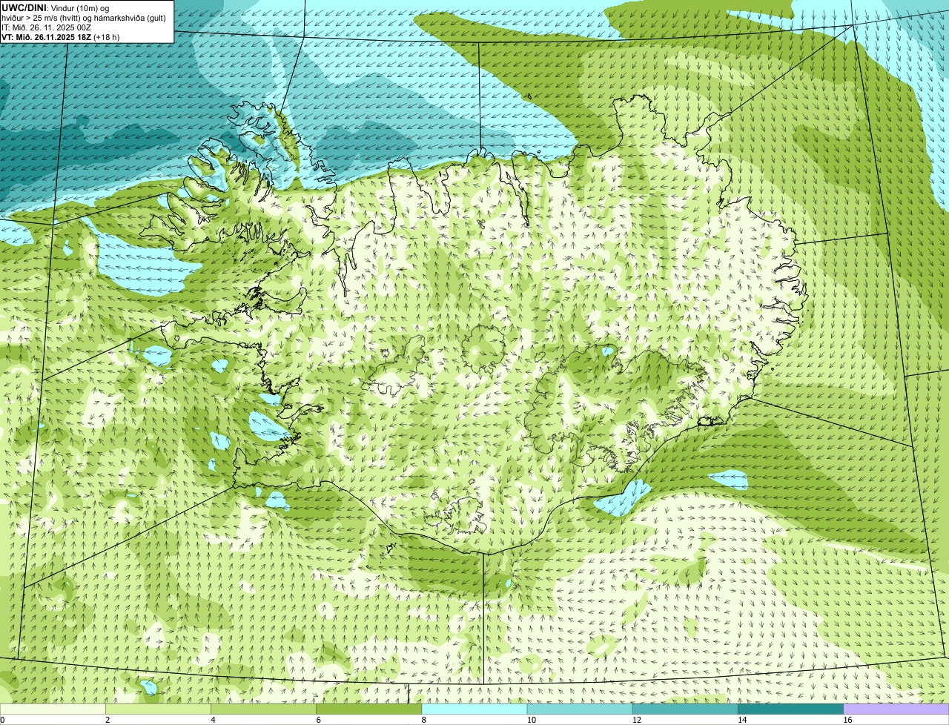
Task: Click the 'VT: Mið. 26.11.2025 18Z (+18 h)' line
Action: pyautogui.click(x=61, y=37)
